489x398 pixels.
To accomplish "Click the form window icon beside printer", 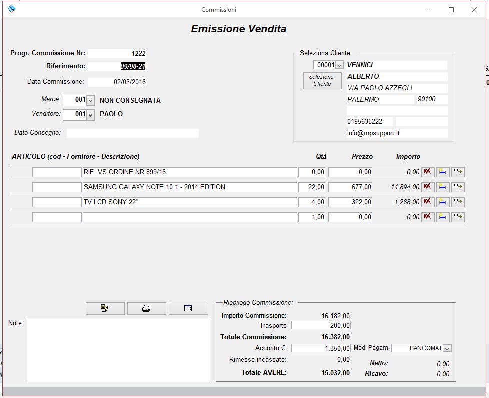I will coord(188,308).
